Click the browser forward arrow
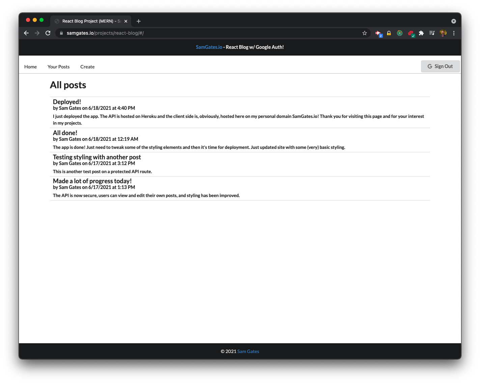The width and height of the screenshot is (480, 384). [37, 33]
